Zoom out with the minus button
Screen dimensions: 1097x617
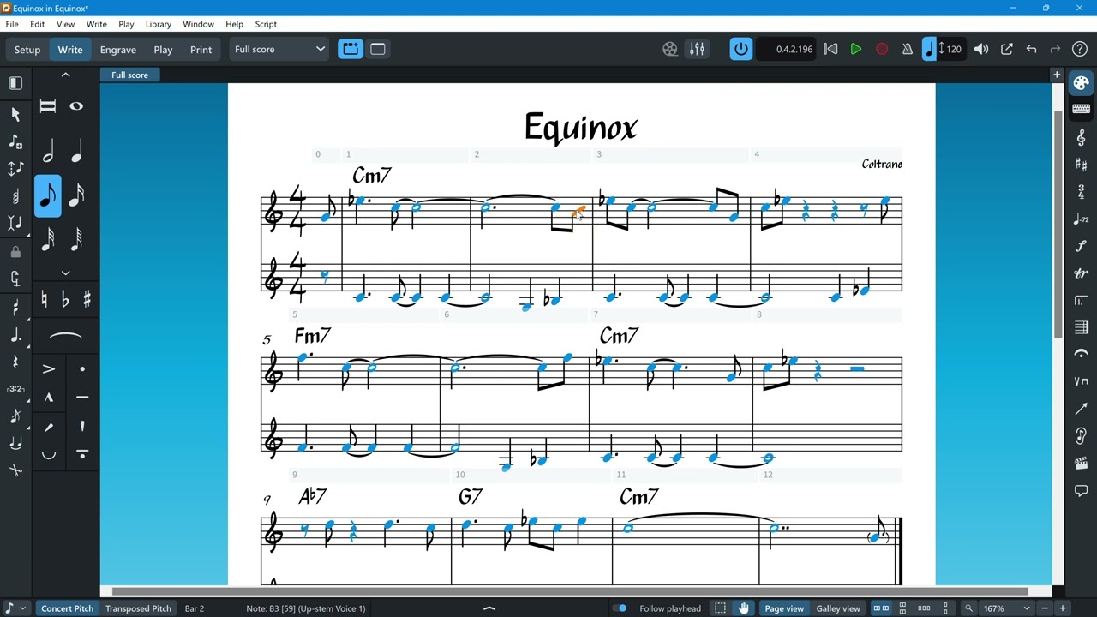pyautogui.click(x=1046, y=608)
